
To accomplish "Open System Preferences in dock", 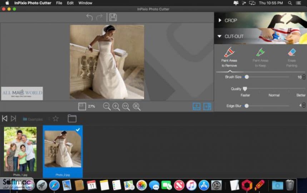I will (216, 185).
